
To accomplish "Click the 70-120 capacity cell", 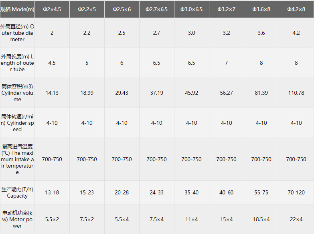I will point(296,192).
